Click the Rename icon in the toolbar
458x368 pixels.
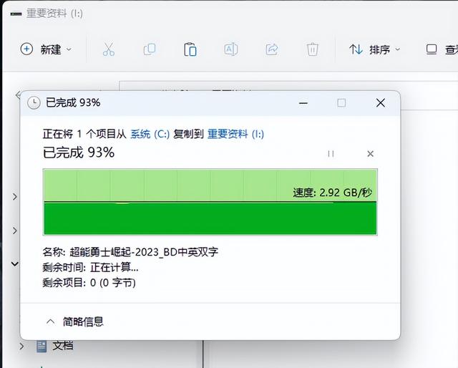[230, 49]
